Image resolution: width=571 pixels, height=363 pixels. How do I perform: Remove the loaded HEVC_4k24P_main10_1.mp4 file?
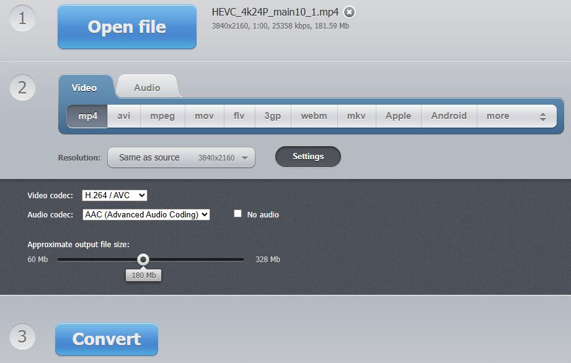click(x=348, y=12)
